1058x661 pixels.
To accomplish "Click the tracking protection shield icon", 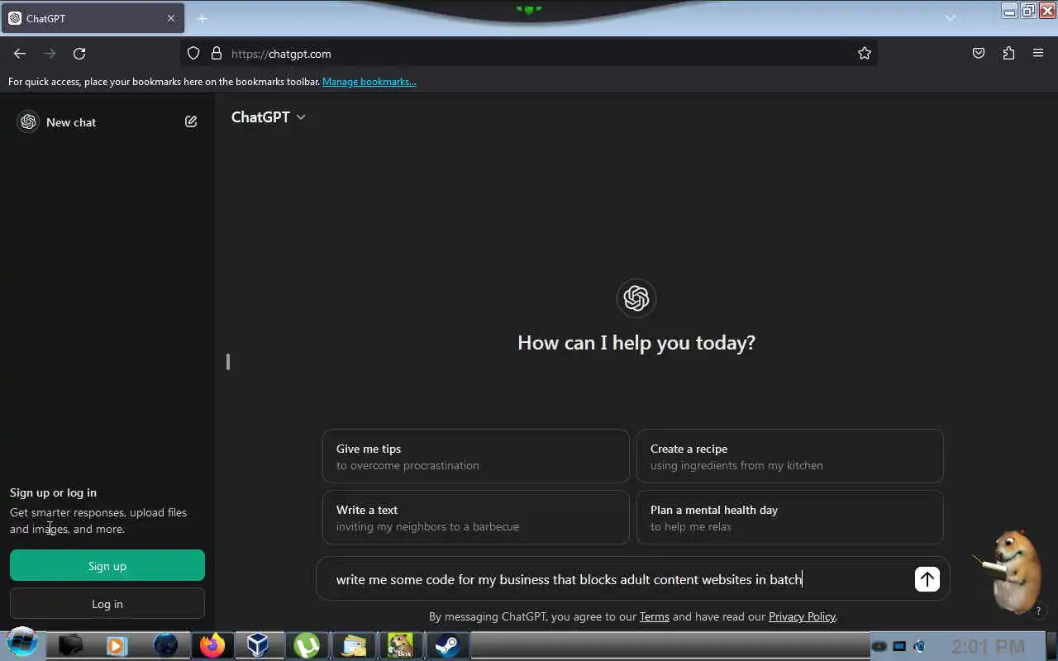I will (193, 53).
